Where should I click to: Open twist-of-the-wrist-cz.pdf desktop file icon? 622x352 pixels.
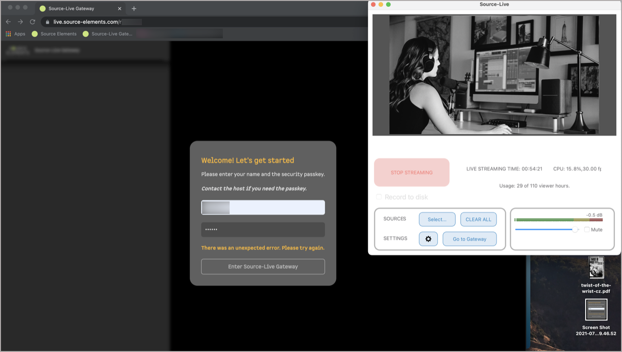click(596, 267)
